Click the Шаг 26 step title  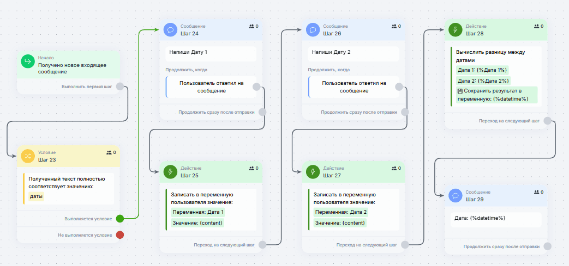point(332,34)
